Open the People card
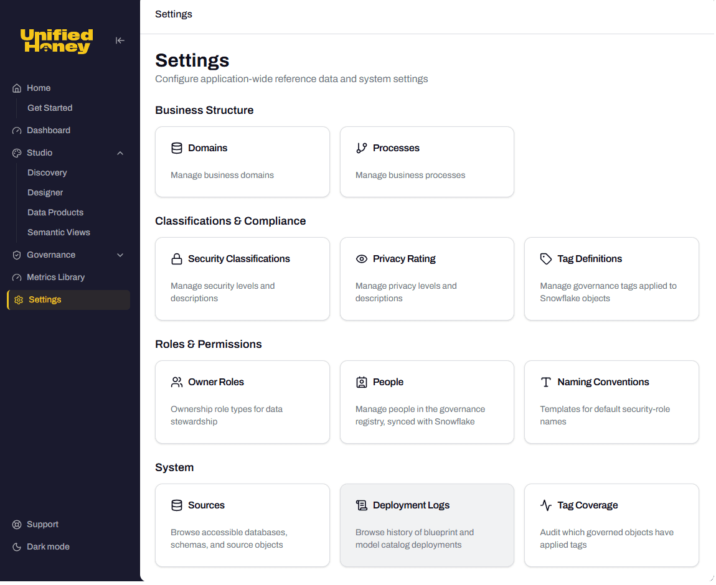The image size is (716, 585). pos(427,402)
